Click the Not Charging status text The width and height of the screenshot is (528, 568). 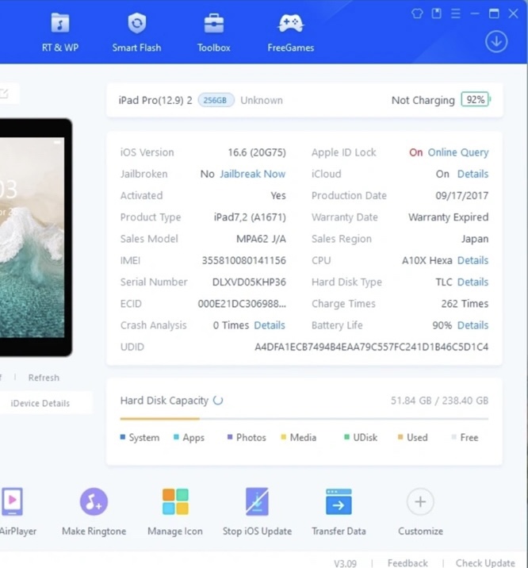(423, 100)
